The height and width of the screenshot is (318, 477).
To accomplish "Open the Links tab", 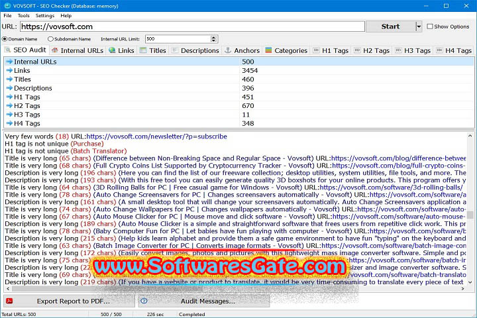I will (x=122, y=50).
